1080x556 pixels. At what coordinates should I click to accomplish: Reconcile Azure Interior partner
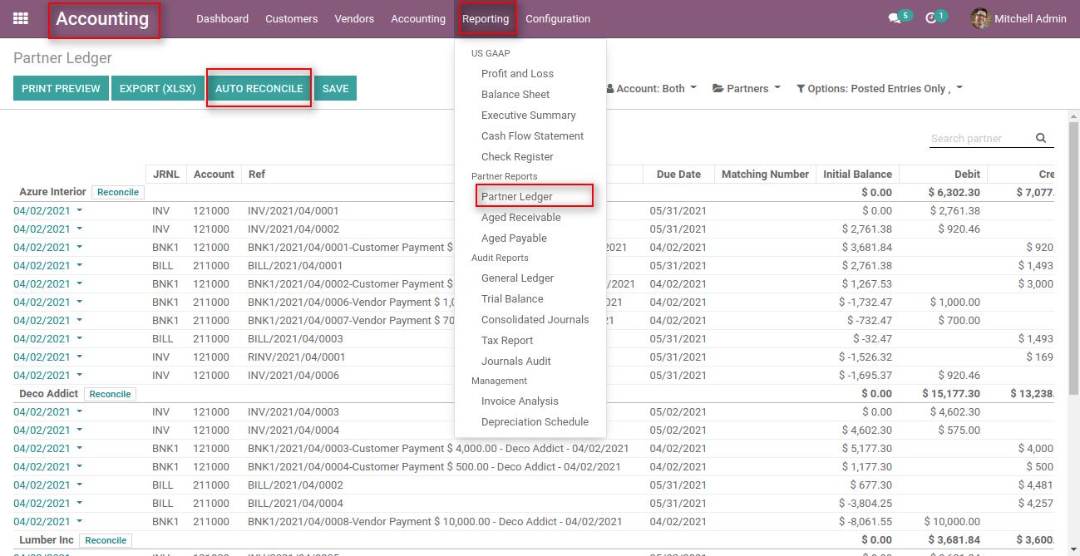point(117,192)
